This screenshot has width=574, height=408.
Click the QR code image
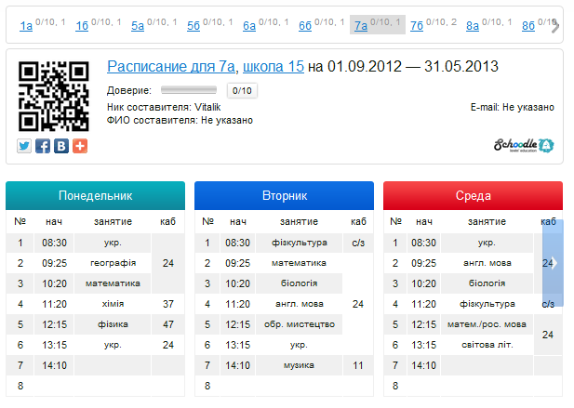pyautogui.click(x=53, y=97)
